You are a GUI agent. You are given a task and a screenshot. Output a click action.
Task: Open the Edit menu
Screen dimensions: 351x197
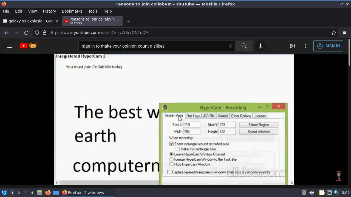[19, 11]
